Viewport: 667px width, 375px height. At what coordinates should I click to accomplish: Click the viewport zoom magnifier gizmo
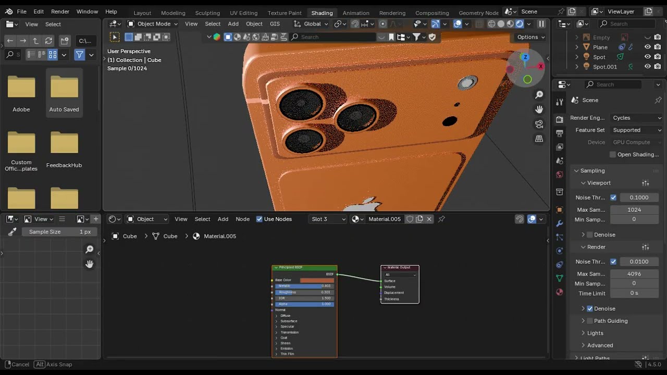click(539, 95)
